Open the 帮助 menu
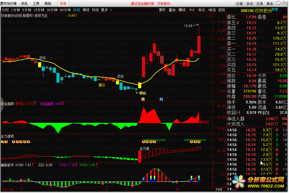Viewport: 289px width, 193px height. click(48, 4)
